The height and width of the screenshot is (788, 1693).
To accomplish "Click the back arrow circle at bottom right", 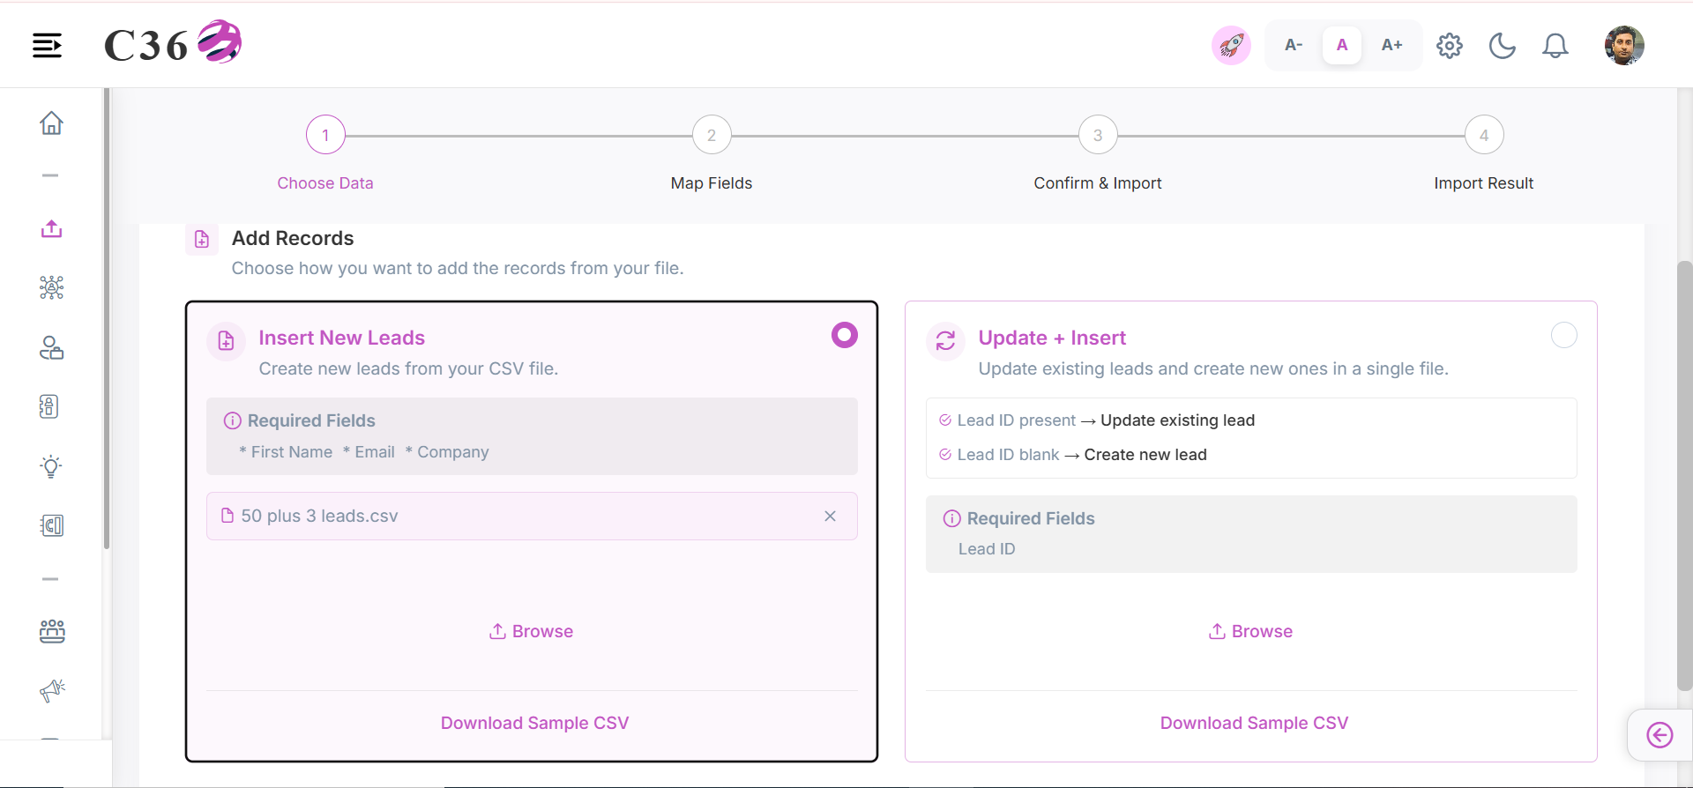I will tap(1659, 735).
